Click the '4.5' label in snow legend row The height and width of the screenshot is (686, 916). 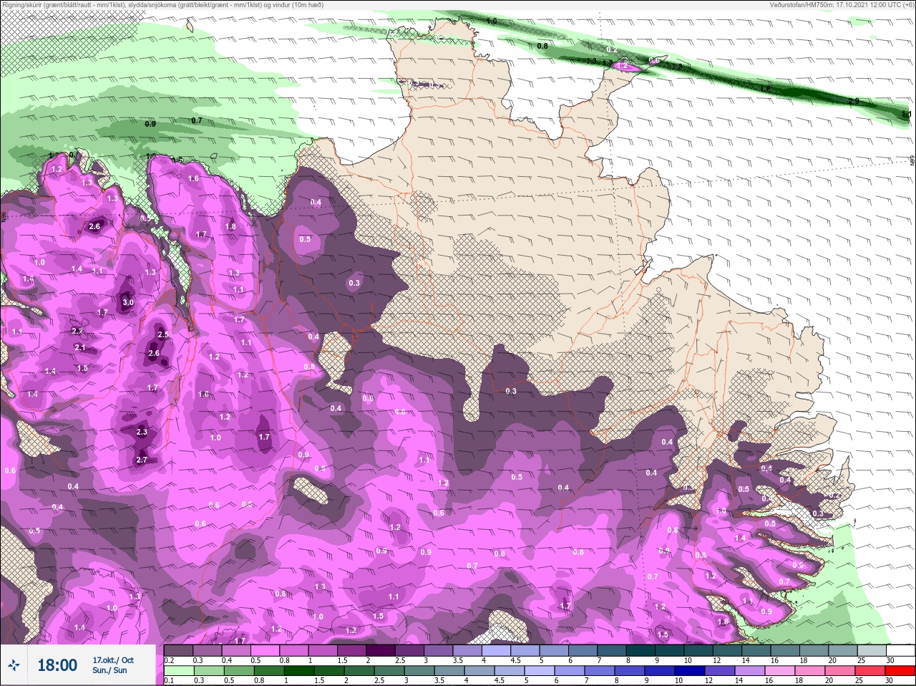pyautogui.click(x=515, y=660)
